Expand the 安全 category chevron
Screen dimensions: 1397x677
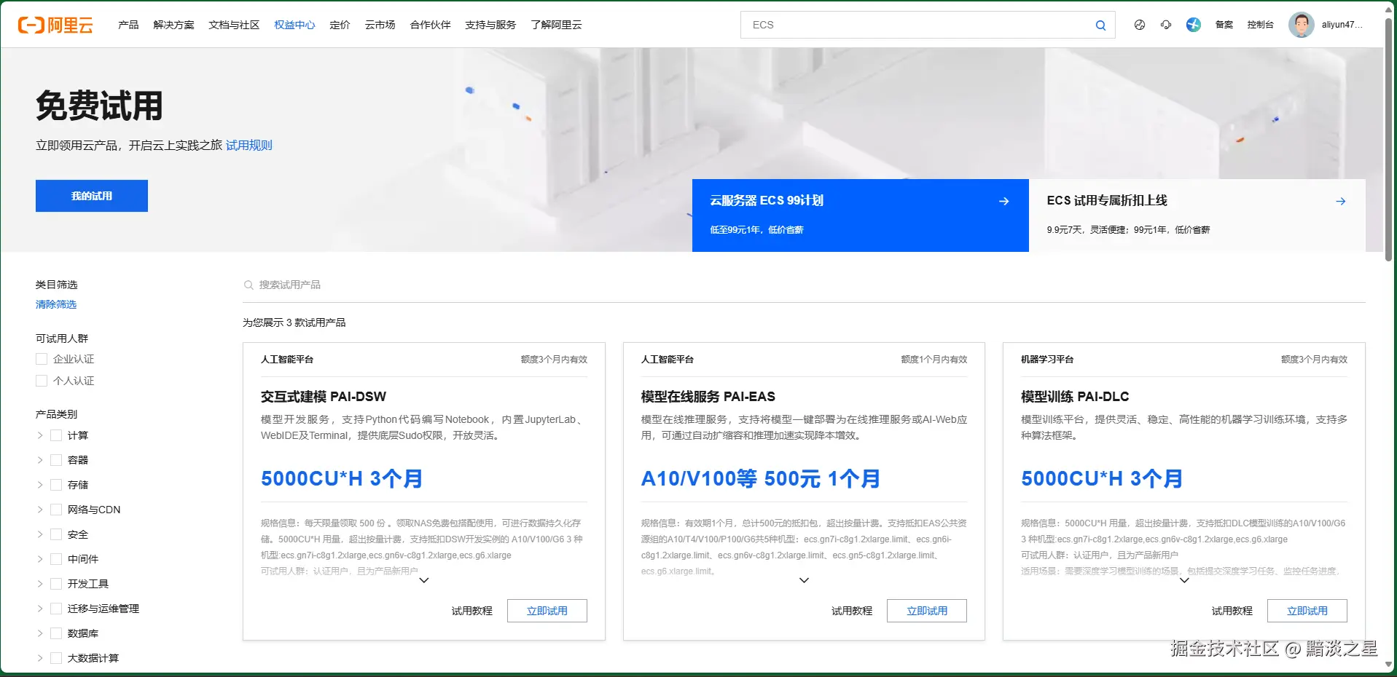(x=40, y=534)
